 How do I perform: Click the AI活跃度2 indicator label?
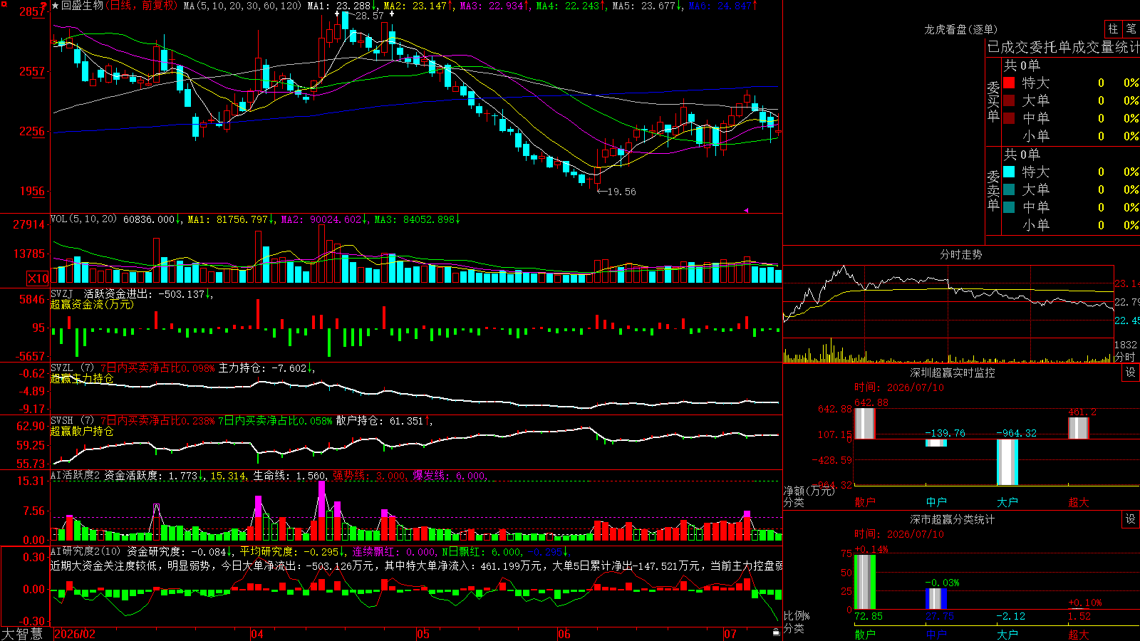pyautogui.click(x=75, y=475)
